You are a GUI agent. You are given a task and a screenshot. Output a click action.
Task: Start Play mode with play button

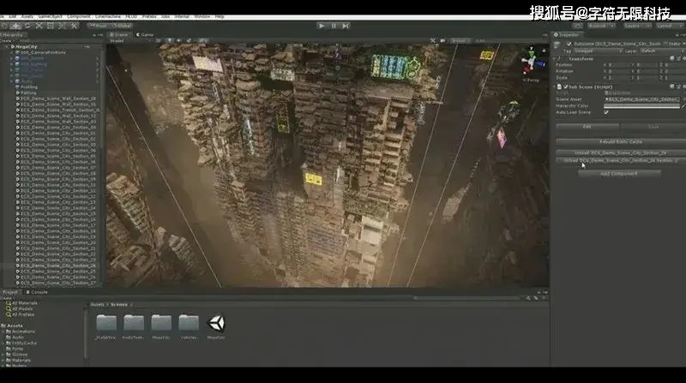point(322,26)
